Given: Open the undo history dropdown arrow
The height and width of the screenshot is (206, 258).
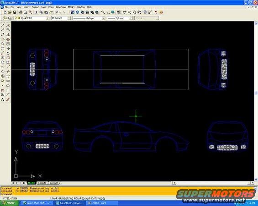Looking at the screenshot, I should [x=61, y=12].
